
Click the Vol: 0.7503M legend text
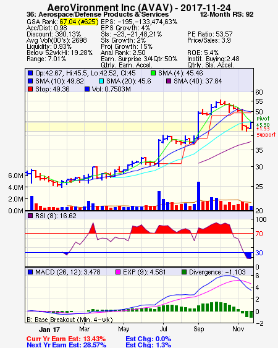111,89
